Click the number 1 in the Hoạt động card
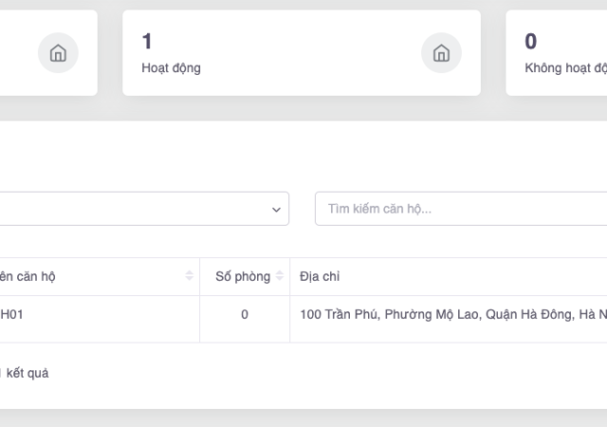Screen dimensions: 607x427 point(147,41)
